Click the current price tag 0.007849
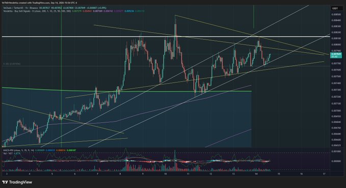The width and height of the screenshot is (346, 188). click(336, 55)
